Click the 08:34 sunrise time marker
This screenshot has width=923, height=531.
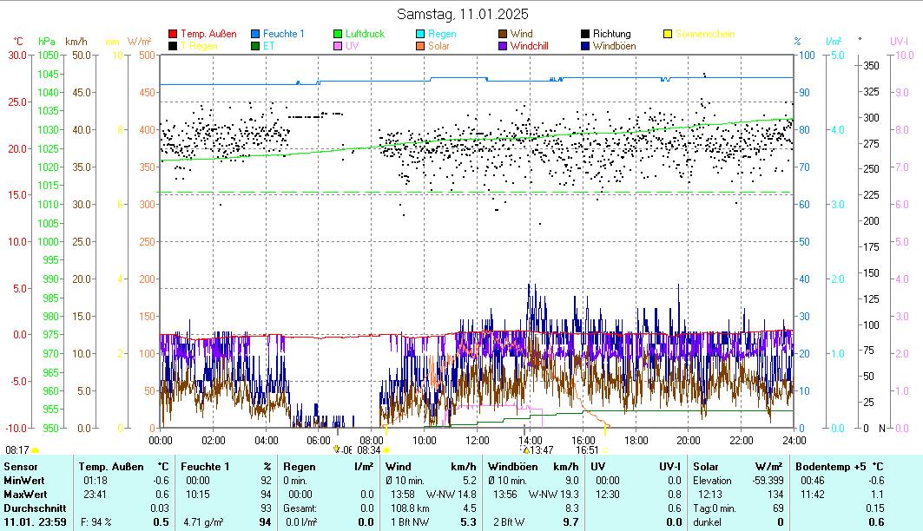368,450
